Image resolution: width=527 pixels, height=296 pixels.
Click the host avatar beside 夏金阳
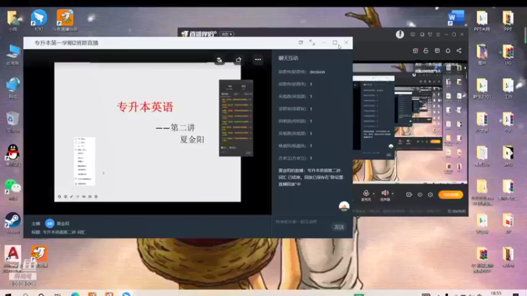tap(50, 223)
